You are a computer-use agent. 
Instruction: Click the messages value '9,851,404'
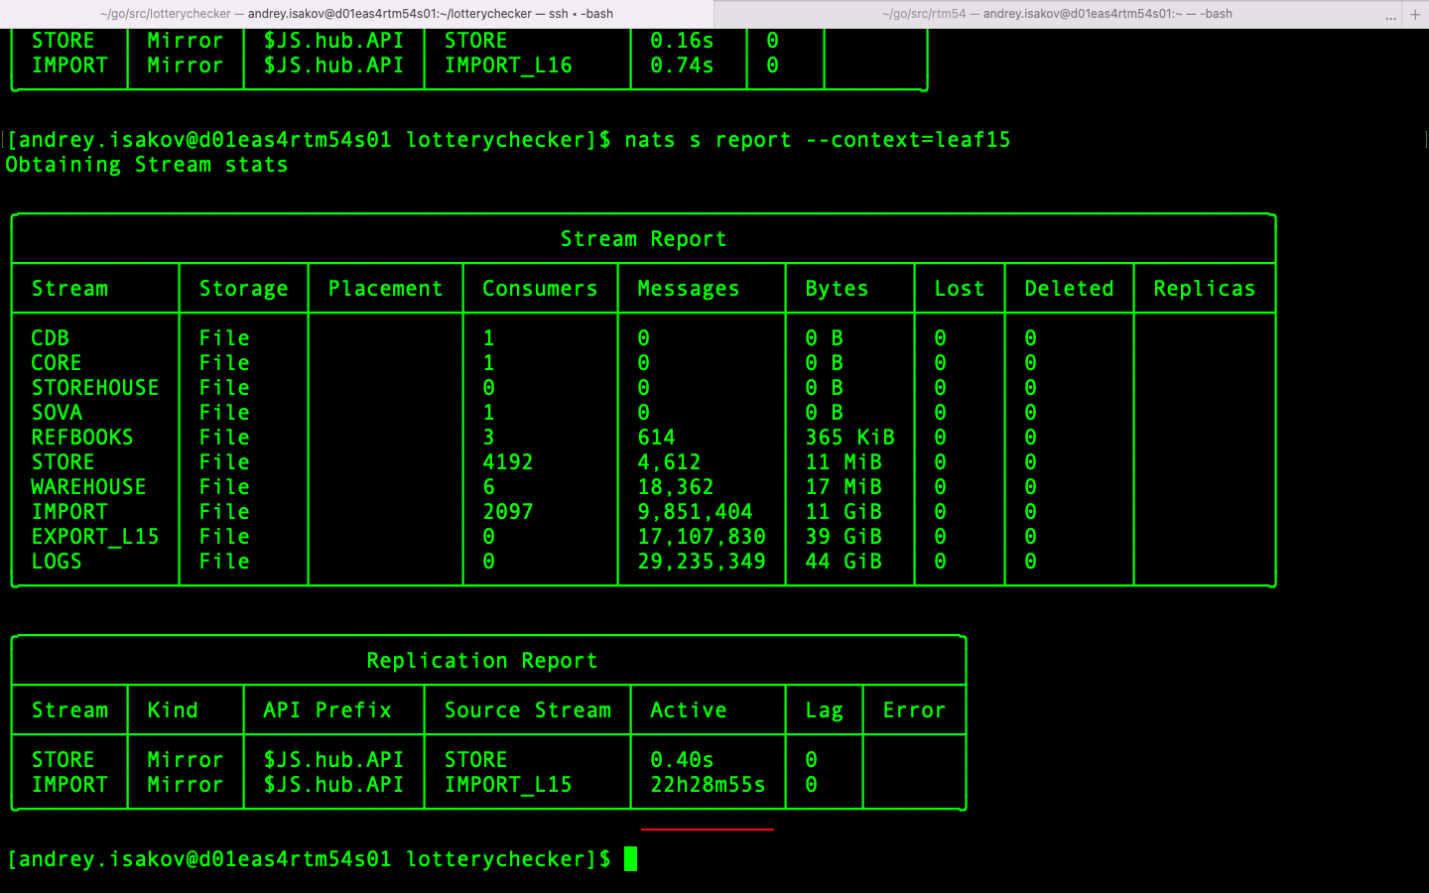tap(695, 512)
